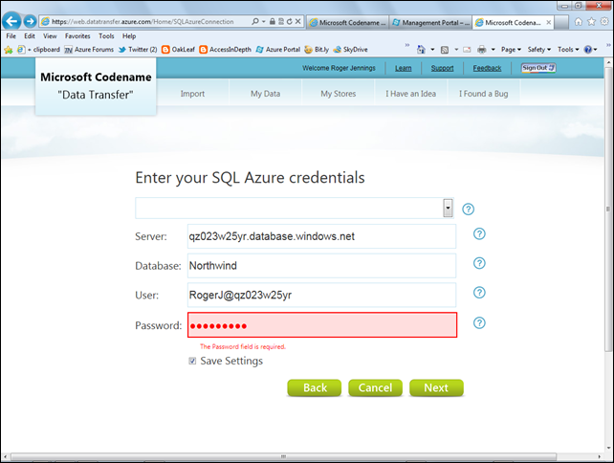Open the Page dropdown in command bar
Screen dimensions: 614x463
[x=511, y=49]
